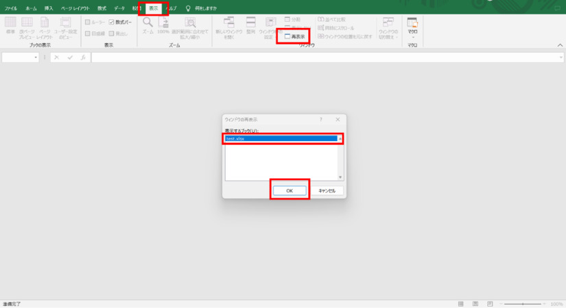The image size is (566, 308).
Task: Select test.xlsx in the workbook list
Action: point(281,138)
